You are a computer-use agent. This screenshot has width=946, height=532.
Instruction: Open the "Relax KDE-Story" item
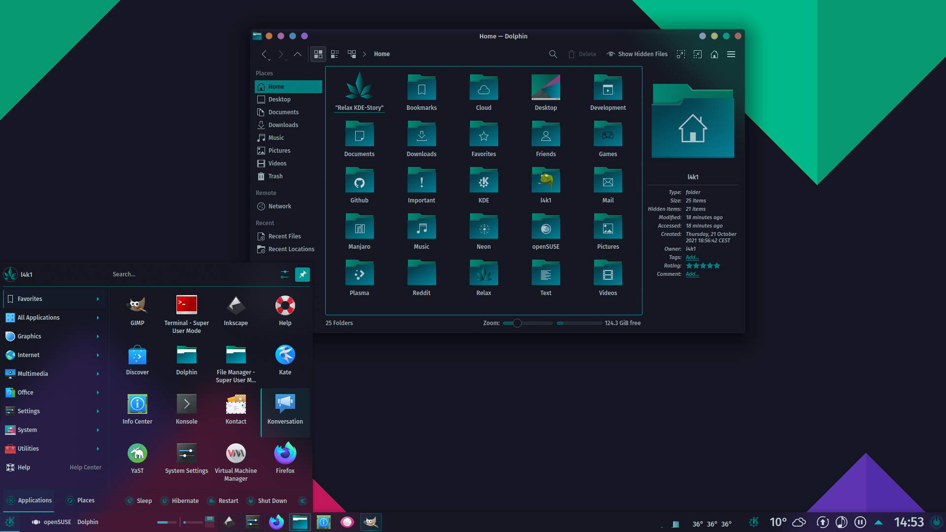[x=359, y=92]
